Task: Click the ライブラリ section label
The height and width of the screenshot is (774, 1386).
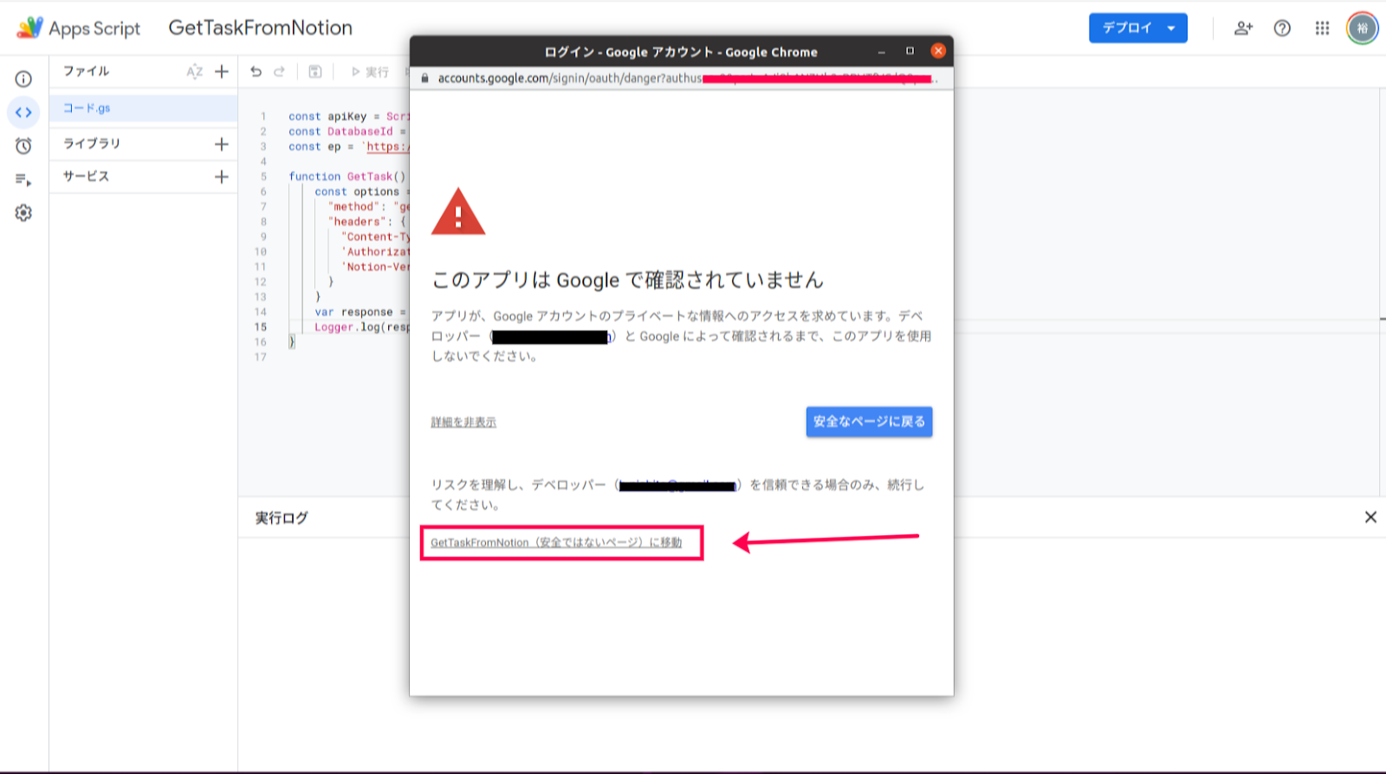Action: tap(92, 144)
